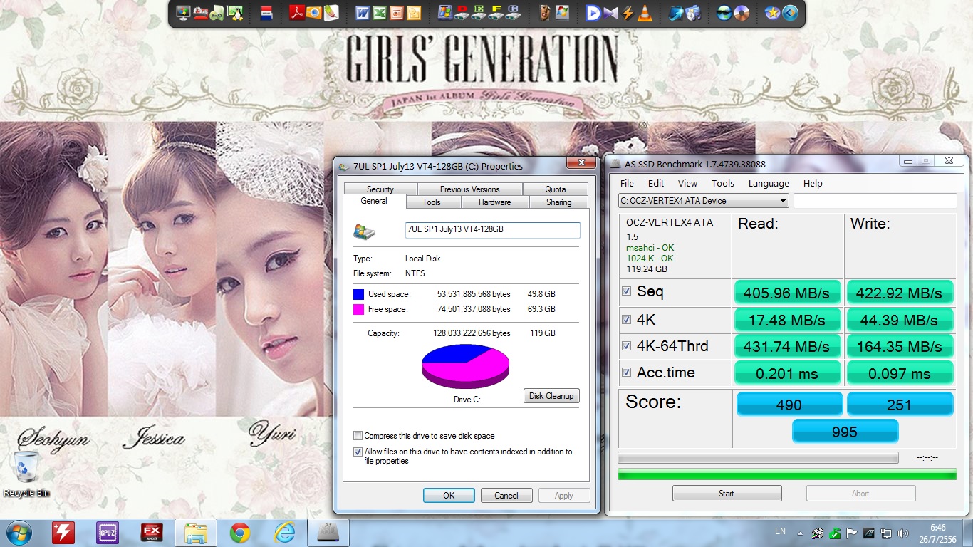Switch to AS SSD Benchmark taskbar button
Screen dimensions: 973x547
click(328, 533)
